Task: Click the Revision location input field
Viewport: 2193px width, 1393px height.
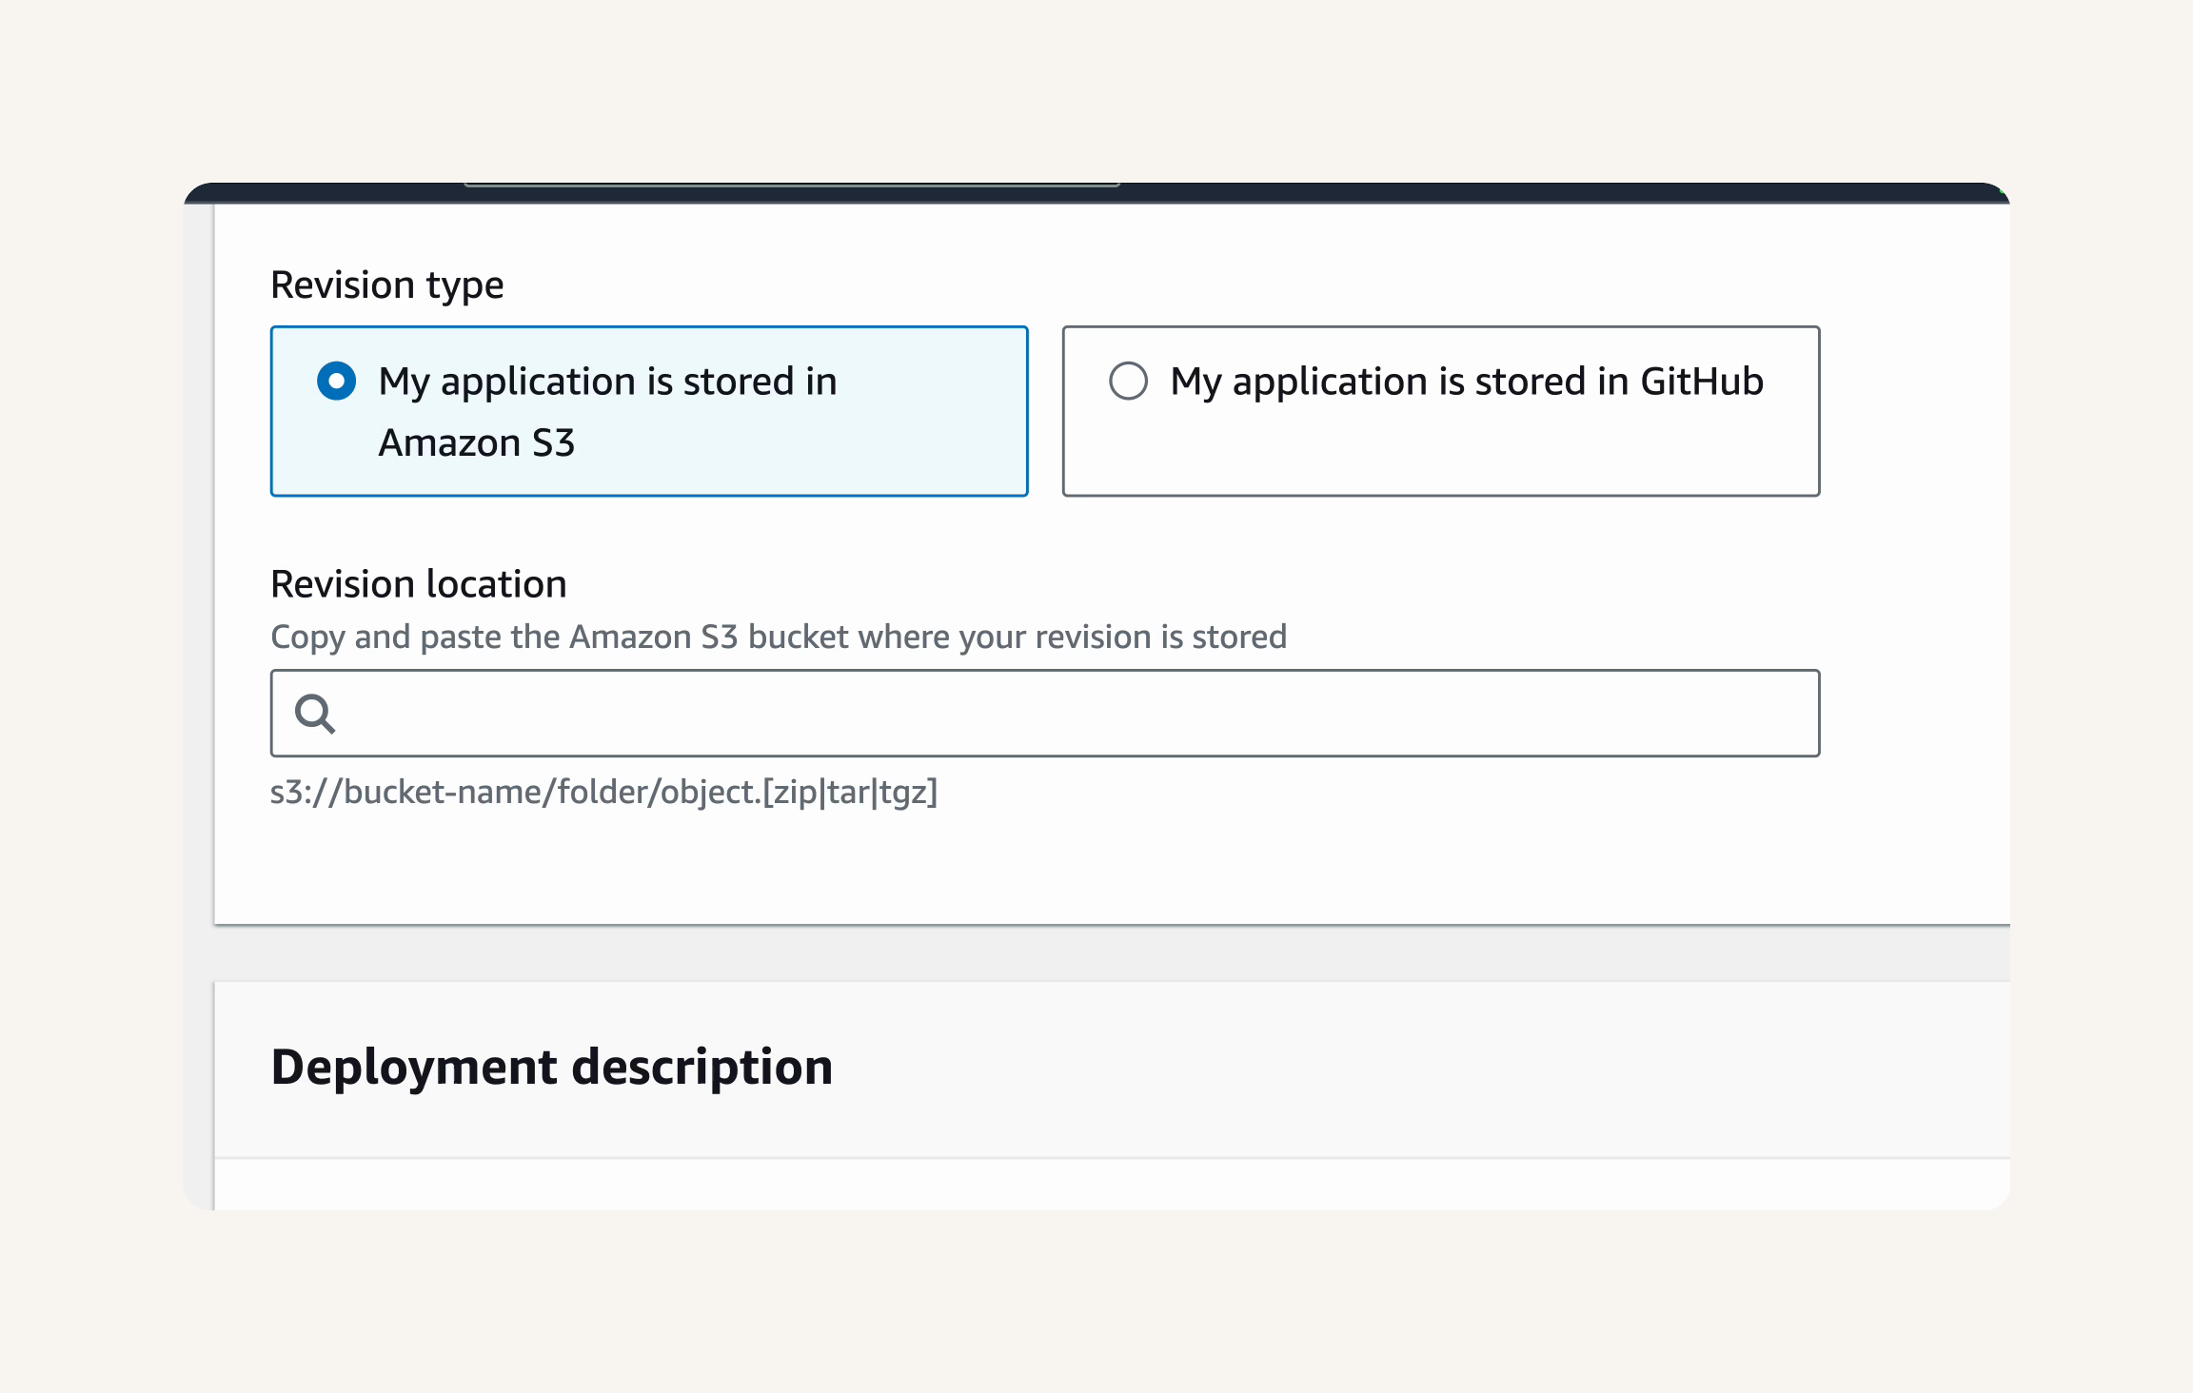Action: [x=1045, y=714]
